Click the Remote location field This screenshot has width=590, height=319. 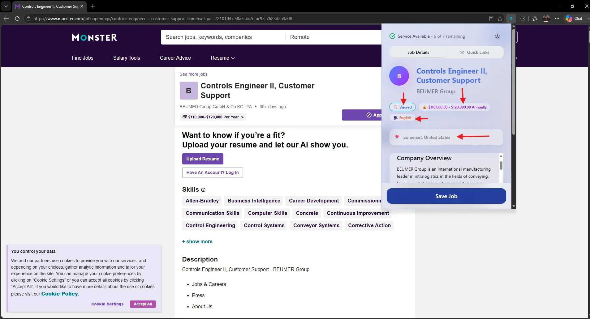(x=334, y=37)
